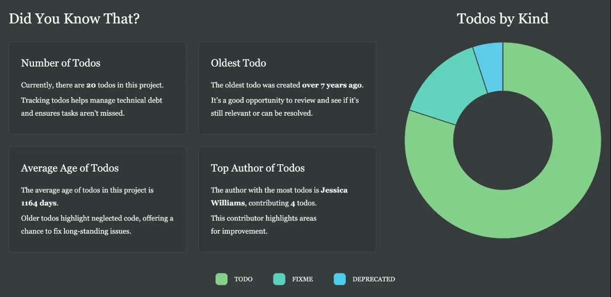Toggle the FIXME legend label

(302, 279)
